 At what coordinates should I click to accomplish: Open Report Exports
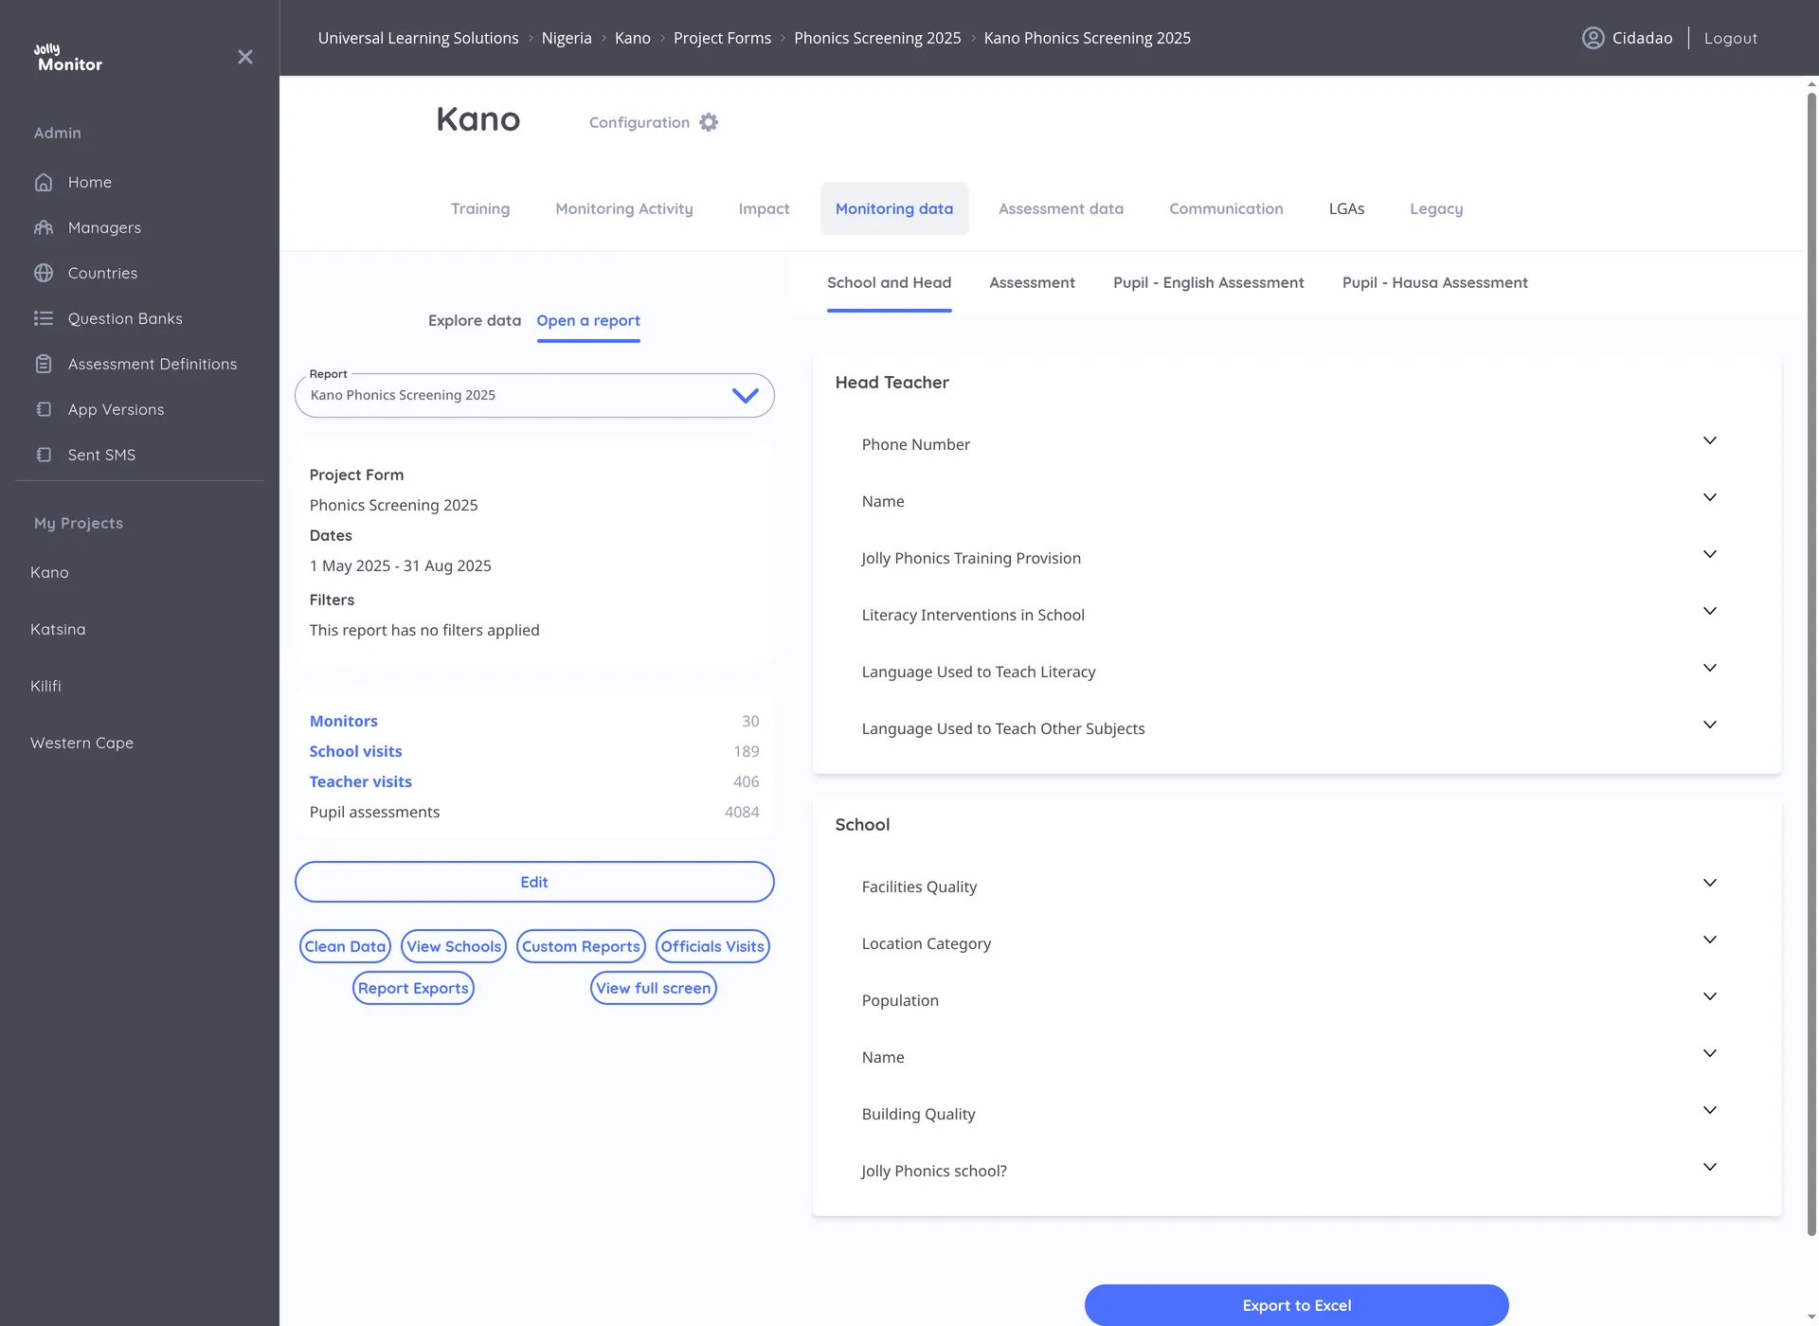[x=413, y=988]
